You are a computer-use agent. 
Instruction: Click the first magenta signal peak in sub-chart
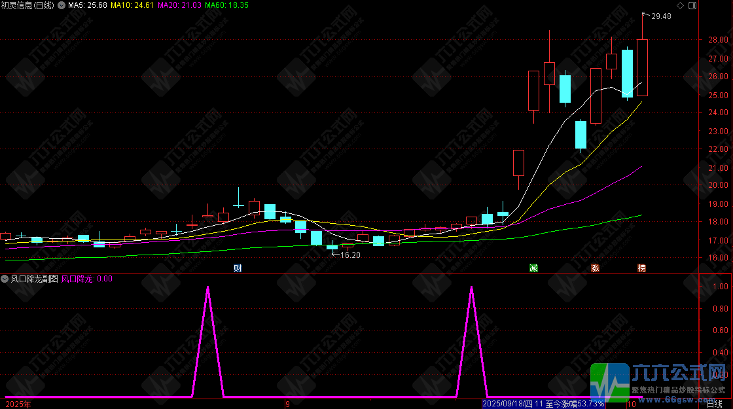tap(208, 341)
